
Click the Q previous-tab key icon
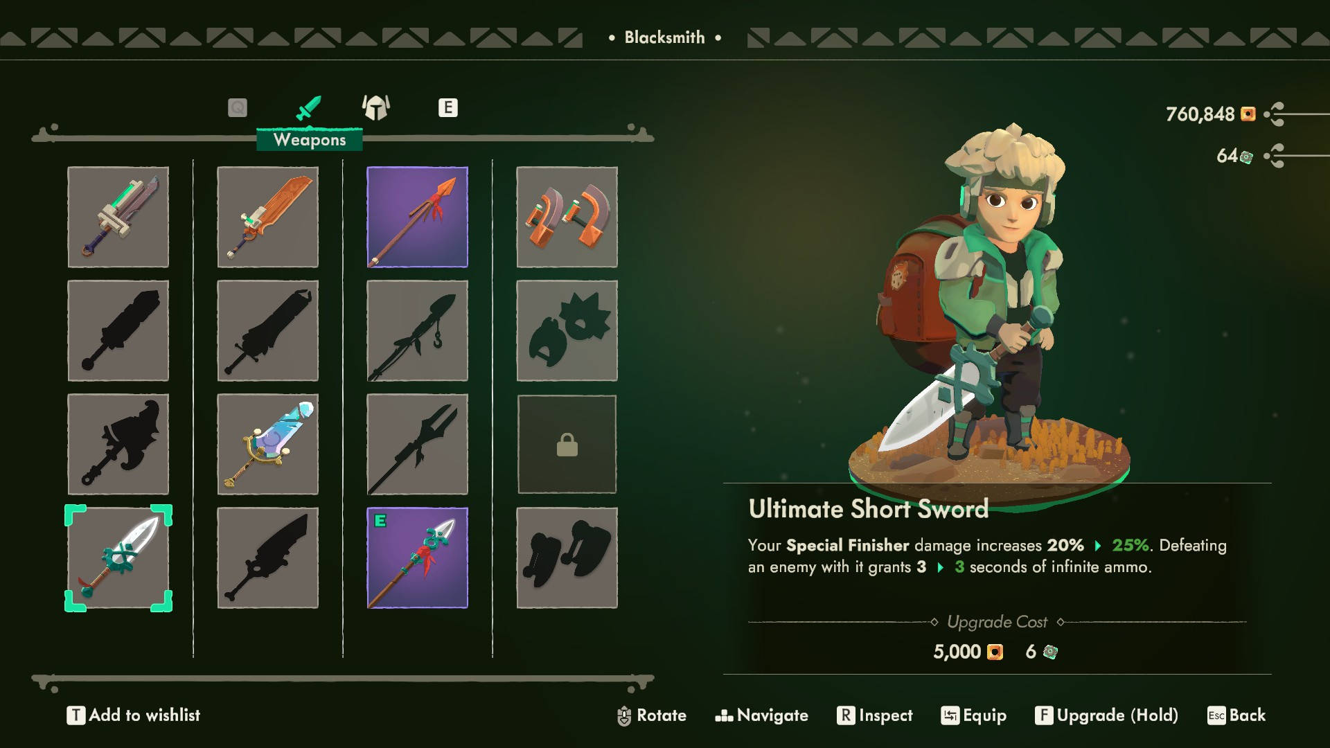pyautogui.click(x=238, y=107)
